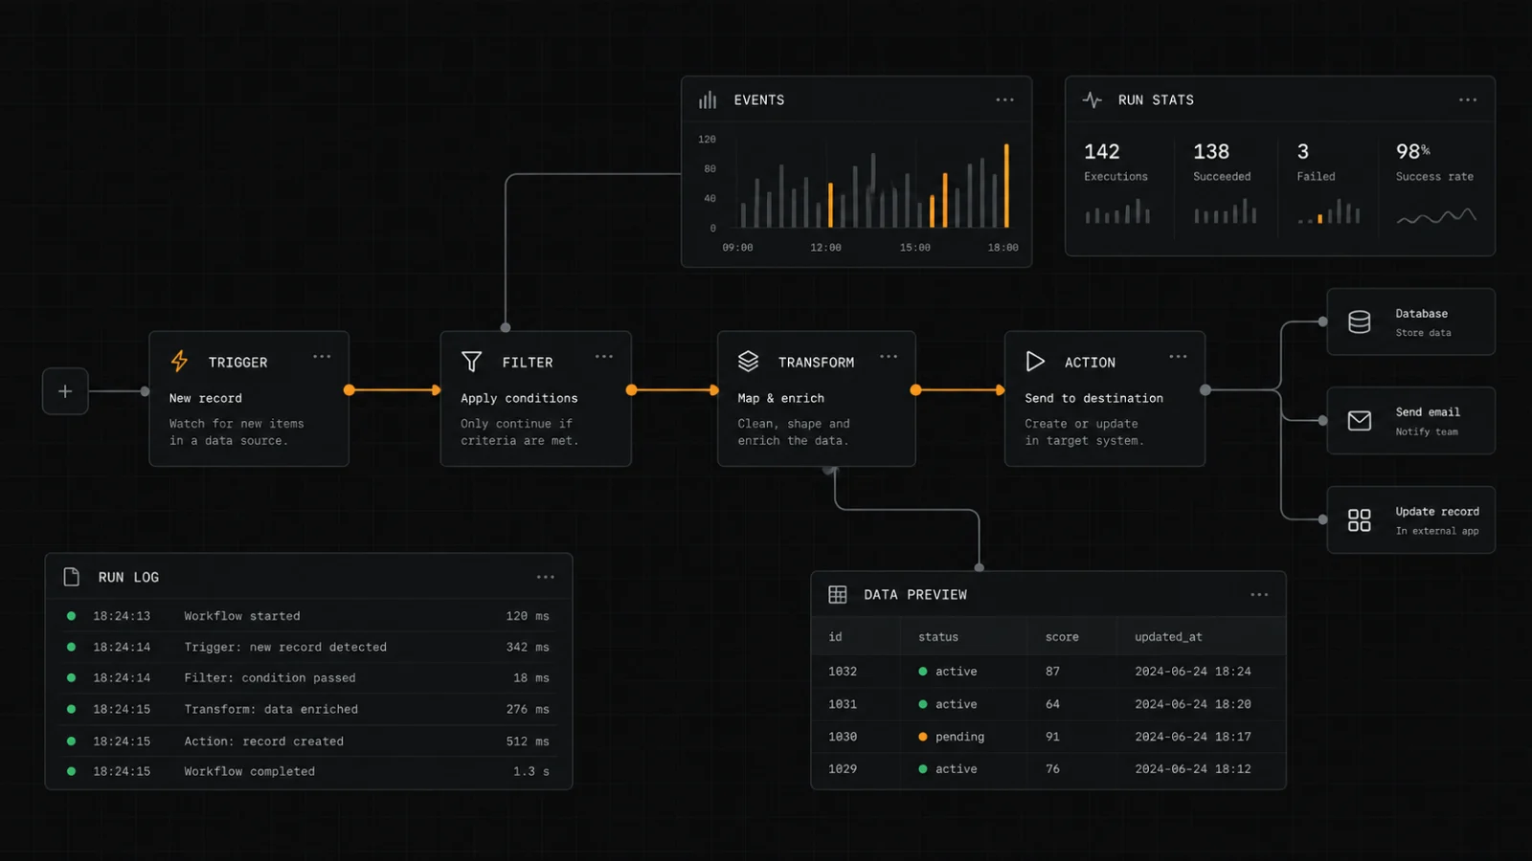The height and width of the screenshot is (861, 1532).
Task: Click the plus add-step button
Action: [x=65, y=391]
